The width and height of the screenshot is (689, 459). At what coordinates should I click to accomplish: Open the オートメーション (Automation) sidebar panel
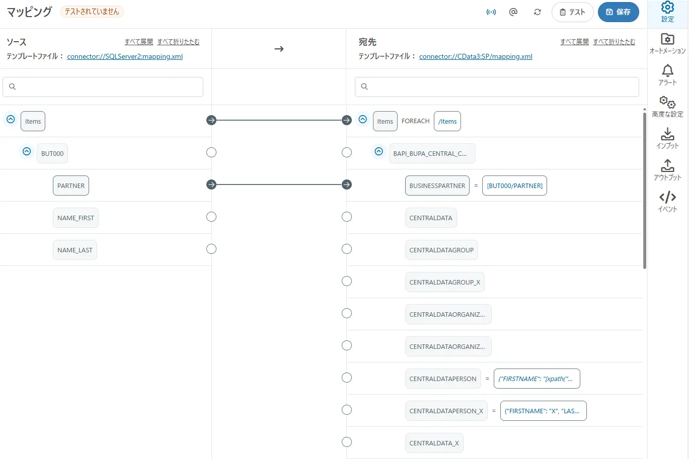(x=667, y=42)
